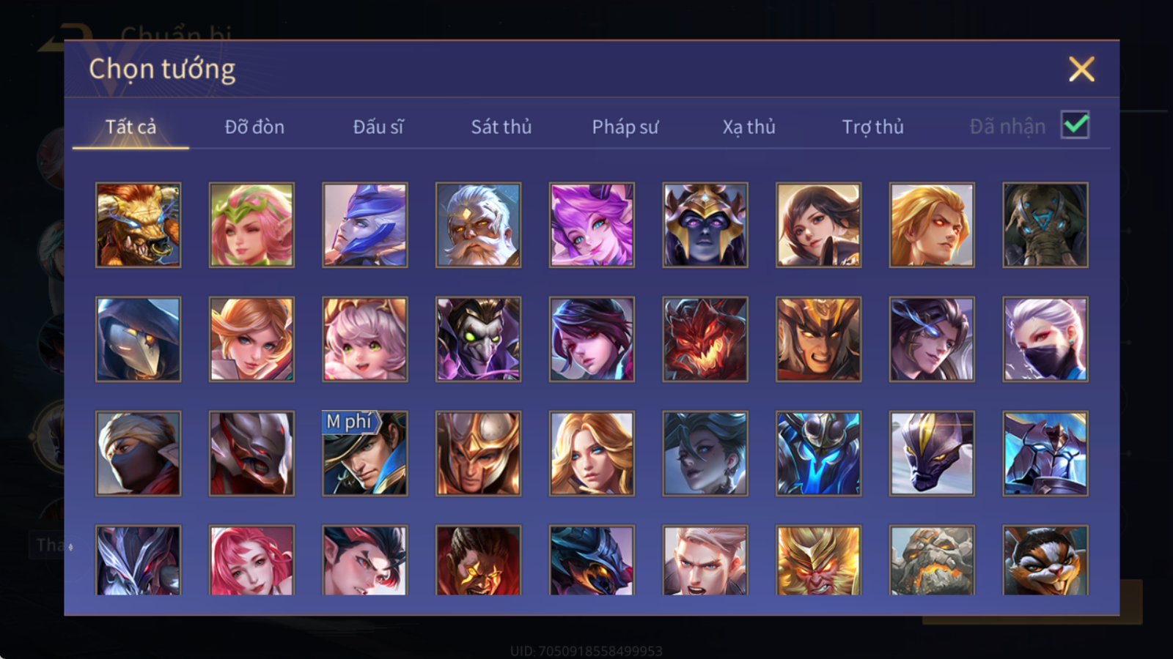
Task: Choose the blonde long-haired woman hero
Action: pos(592,453)
